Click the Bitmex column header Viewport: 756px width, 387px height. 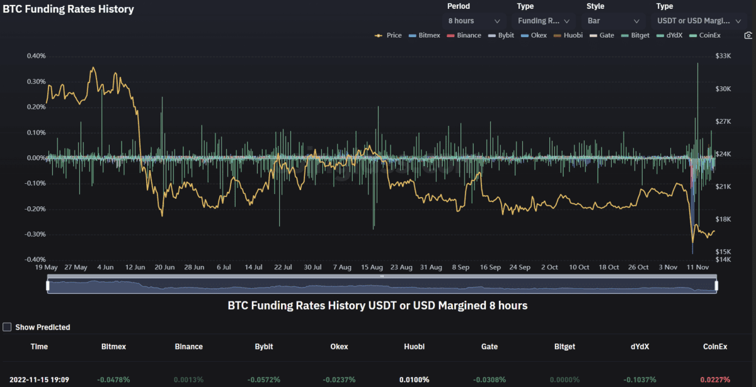tap(113, 346)
